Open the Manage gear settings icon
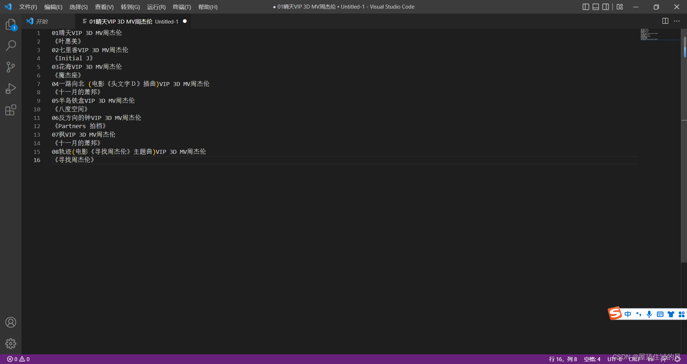Image resolution: width=687 pixels, height=364 pixels. (11, 344)
